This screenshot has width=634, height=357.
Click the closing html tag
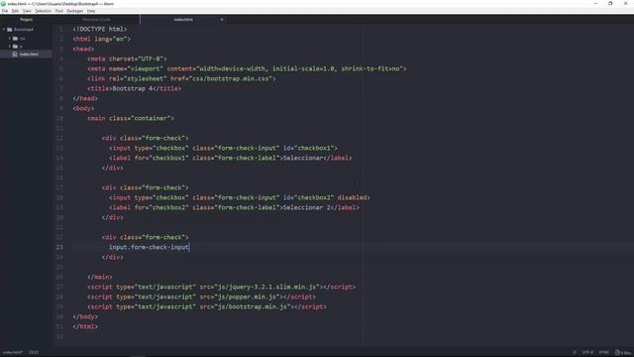[x=85, y=326]
